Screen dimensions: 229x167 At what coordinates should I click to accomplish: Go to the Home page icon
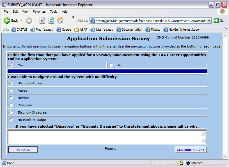pyautogui.click(x=60, y=21)
